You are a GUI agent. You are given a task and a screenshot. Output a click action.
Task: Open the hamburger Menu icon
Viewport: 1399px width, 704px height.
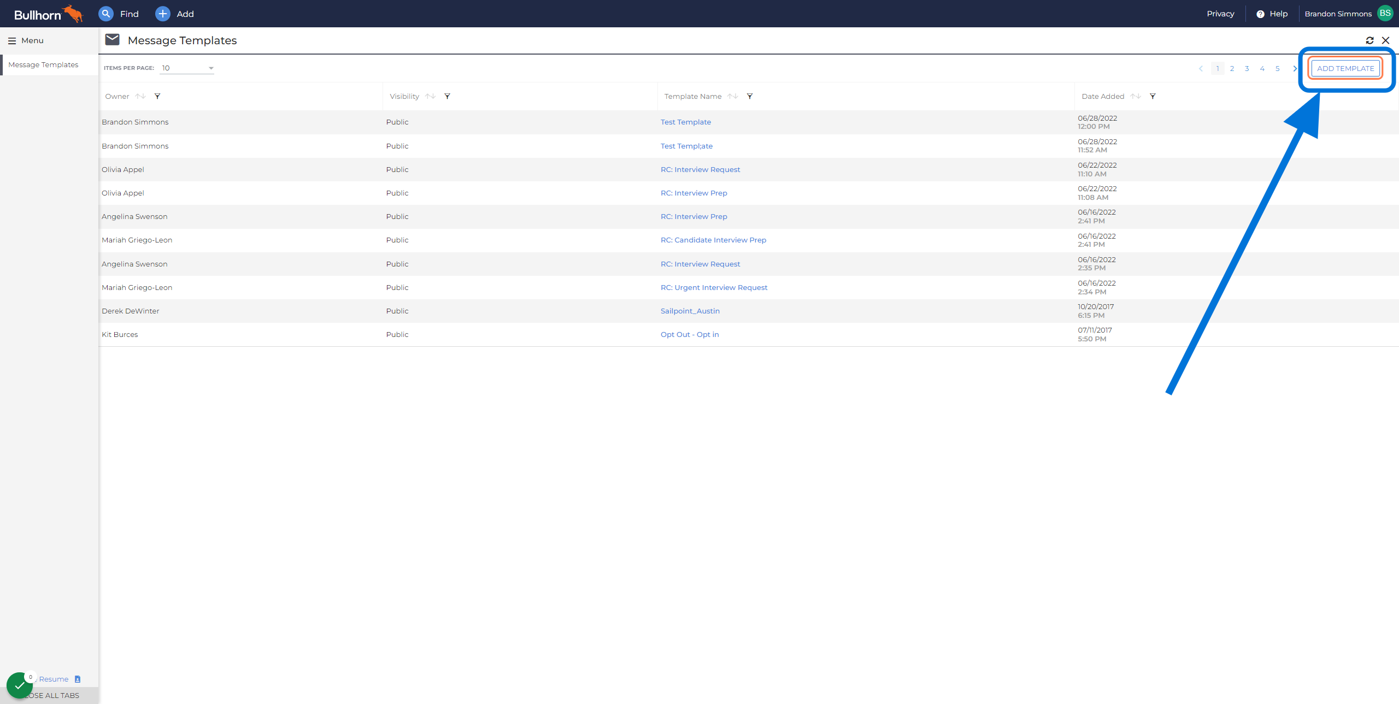12,41
